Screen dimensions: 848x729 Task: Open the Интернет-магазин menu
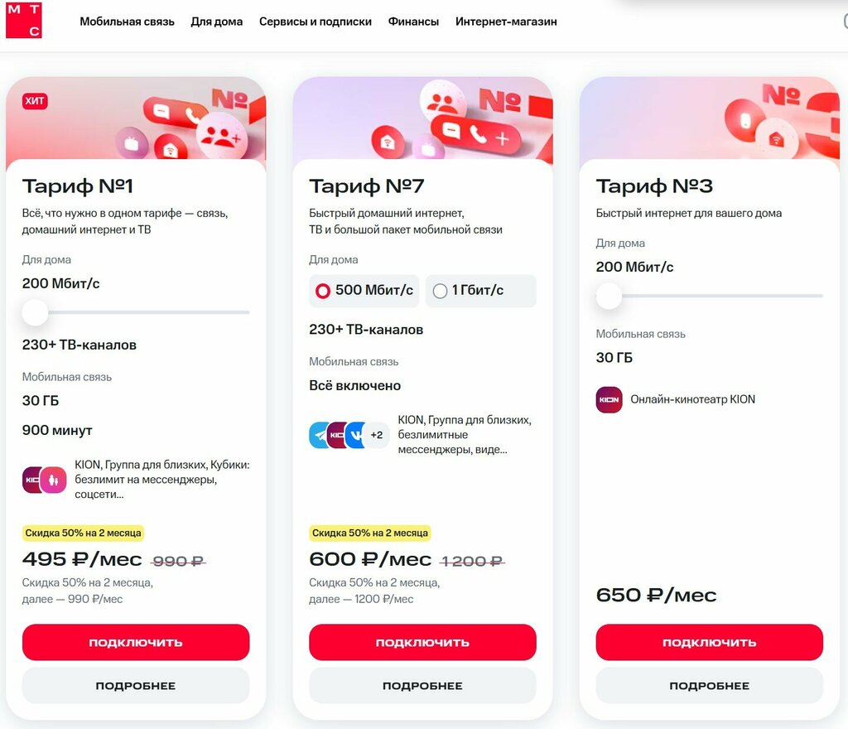(x=506, y=22)
